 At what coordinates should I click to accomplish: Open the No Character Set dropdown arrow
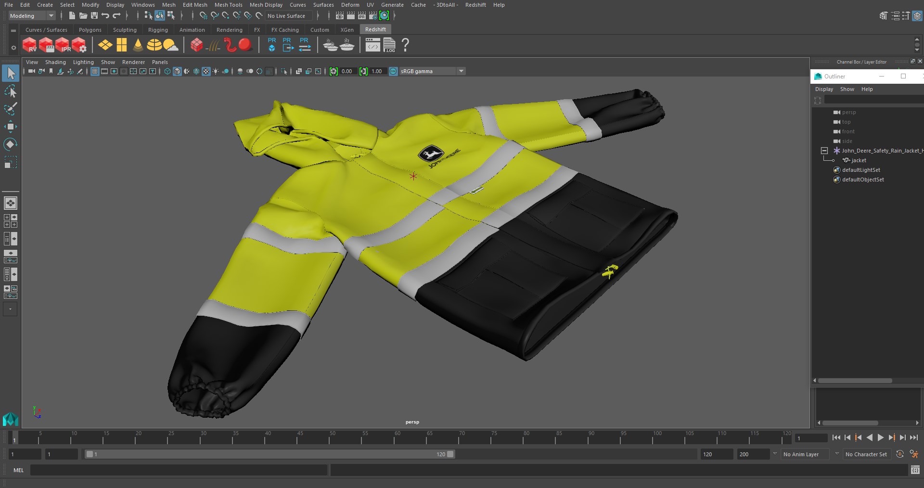click(x=836, y=454)
